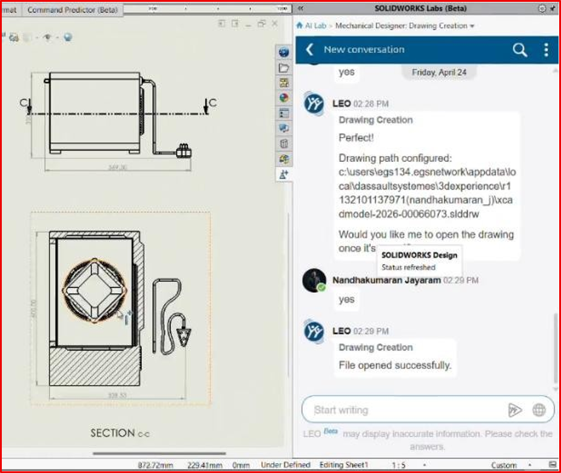Click in Start writing message field
561x473 pixels.
click(408, 410)
